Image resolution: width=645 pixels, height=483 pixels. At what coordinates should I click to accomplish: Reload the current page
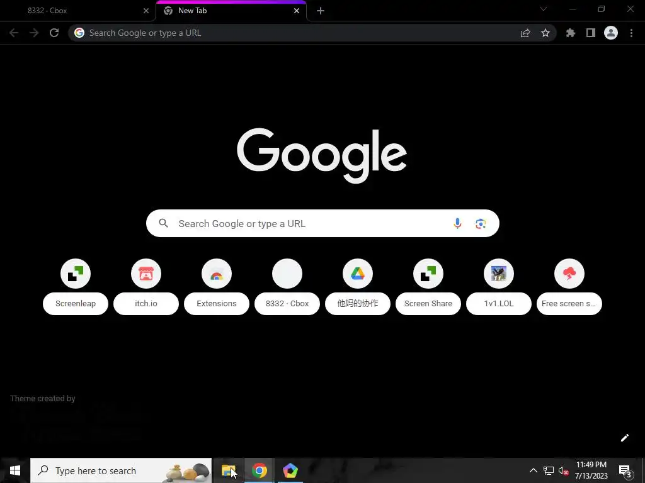click(54, 33)
